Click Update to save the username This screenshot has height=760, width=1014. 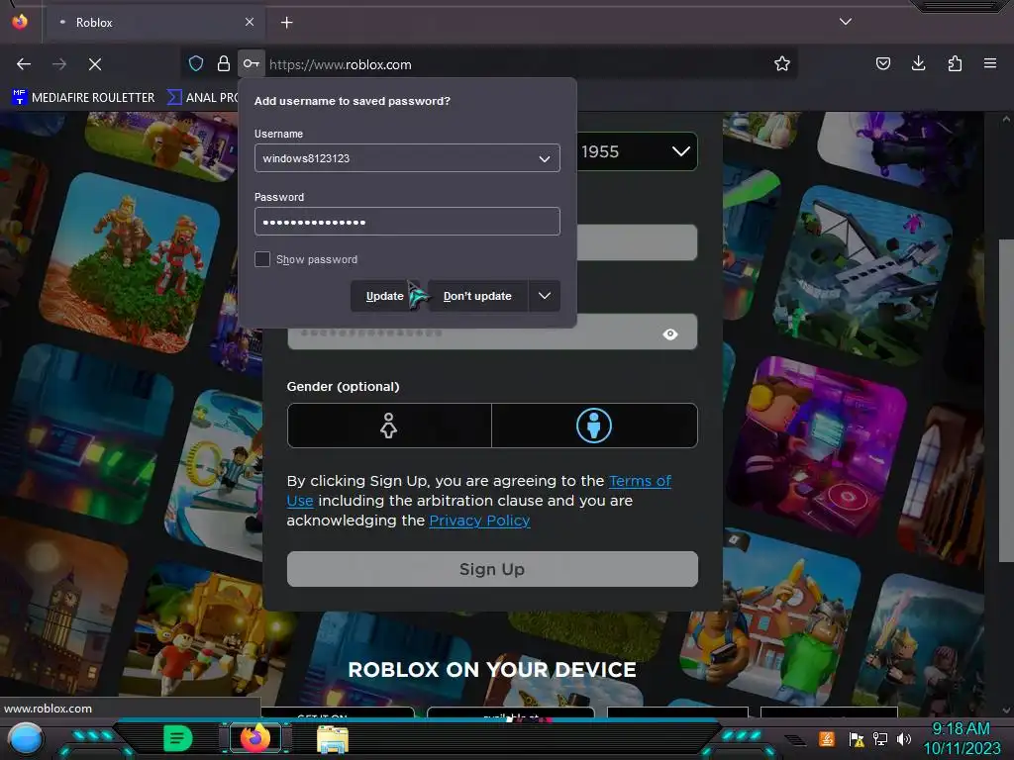pyautogui.click(x=385, y=296)
